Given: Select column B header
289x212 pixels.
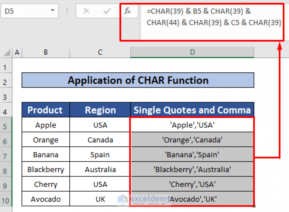Looking at the screenshot, I should click(46, 52).
